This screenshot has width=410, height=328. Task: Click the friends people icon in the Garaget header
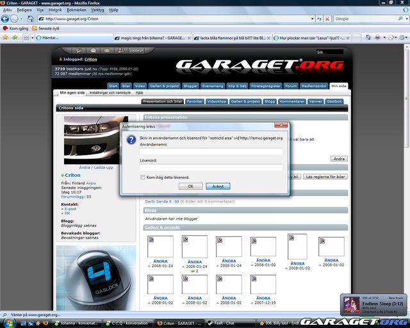121,51
